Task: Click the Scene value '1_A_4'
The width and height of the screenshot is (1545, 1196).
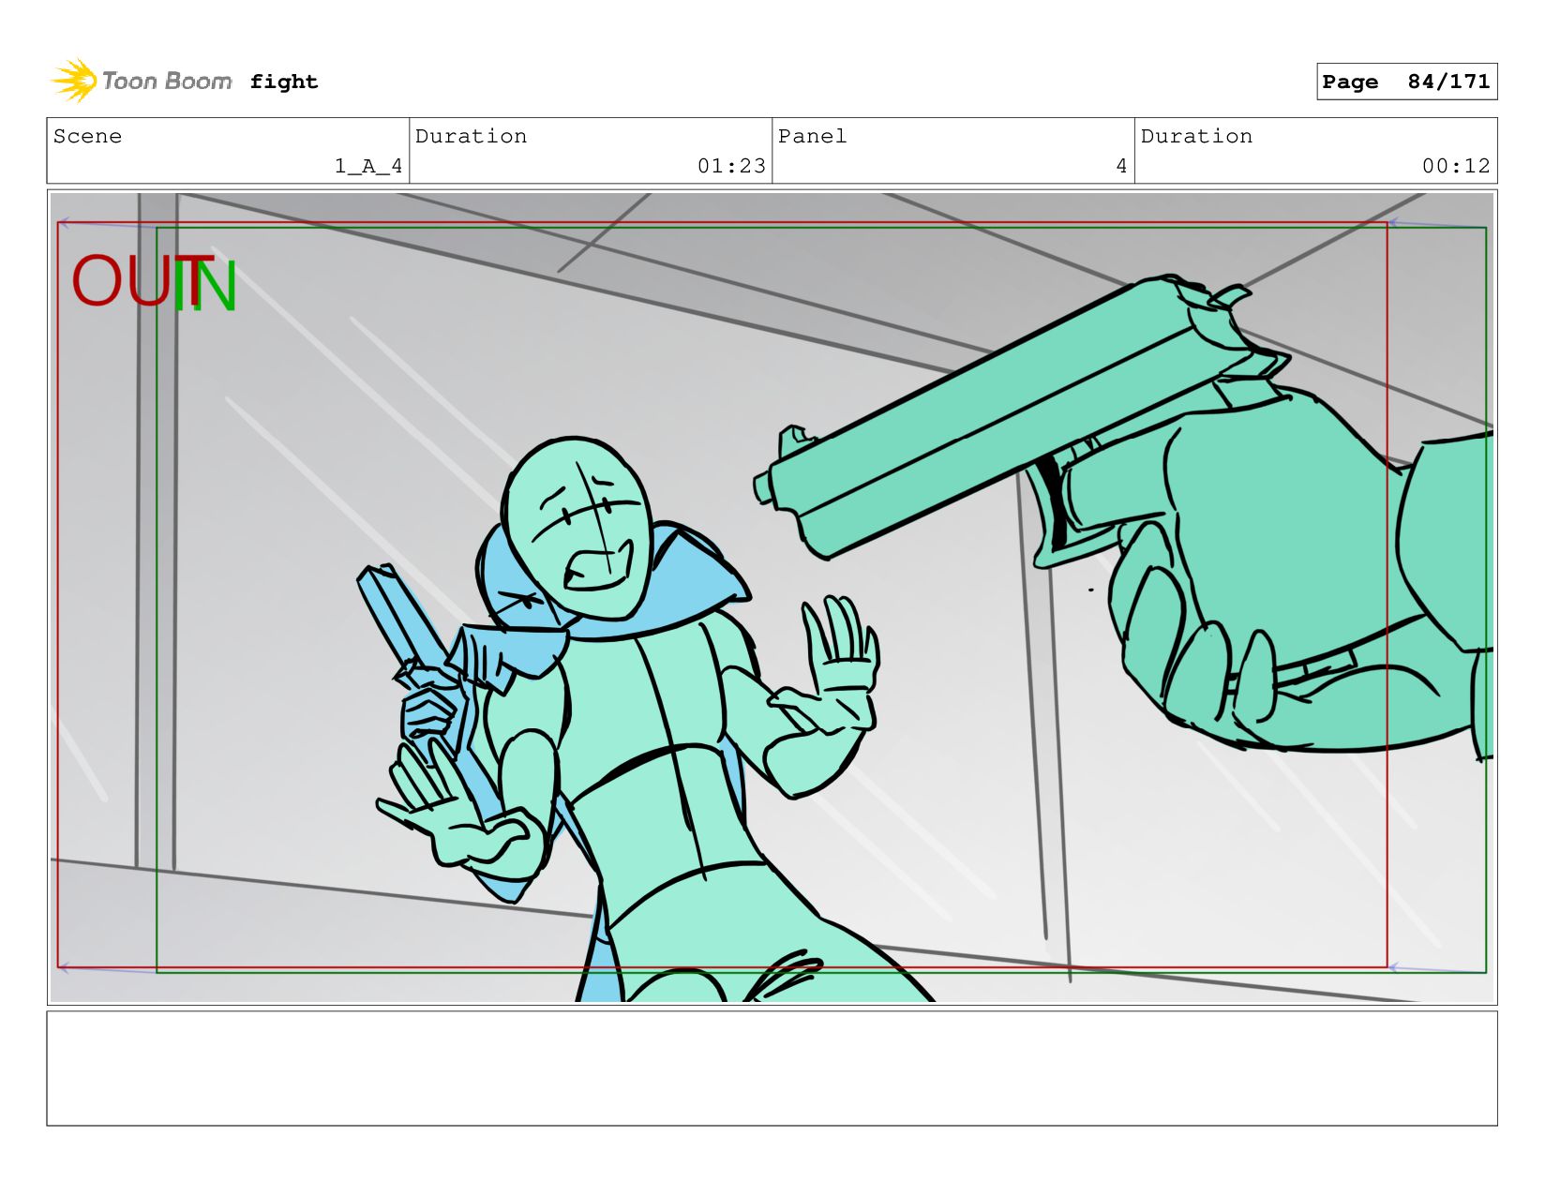Action: point(368,166)
